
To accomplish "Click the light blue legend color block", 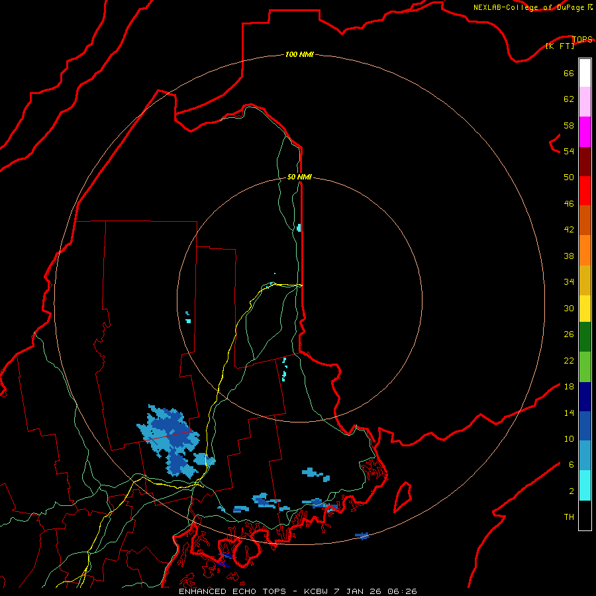I will [x=585, y=456].
